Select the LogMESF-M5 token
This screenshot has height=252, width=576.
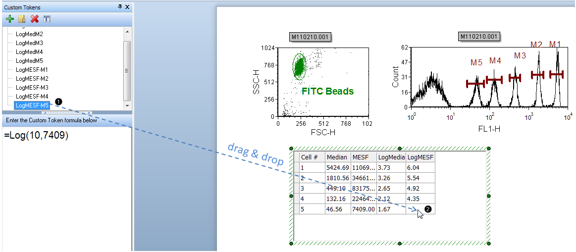click(32, 105)
